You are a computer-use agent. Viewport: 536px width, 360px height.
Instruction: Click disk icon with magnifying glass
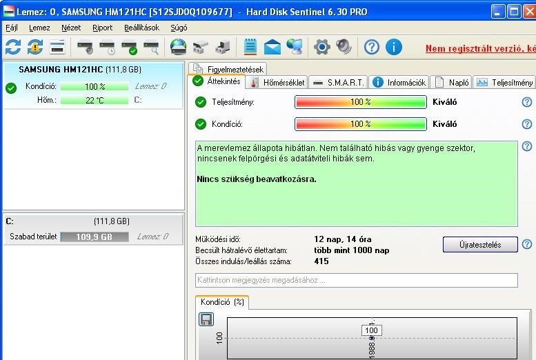pos(152,47)
